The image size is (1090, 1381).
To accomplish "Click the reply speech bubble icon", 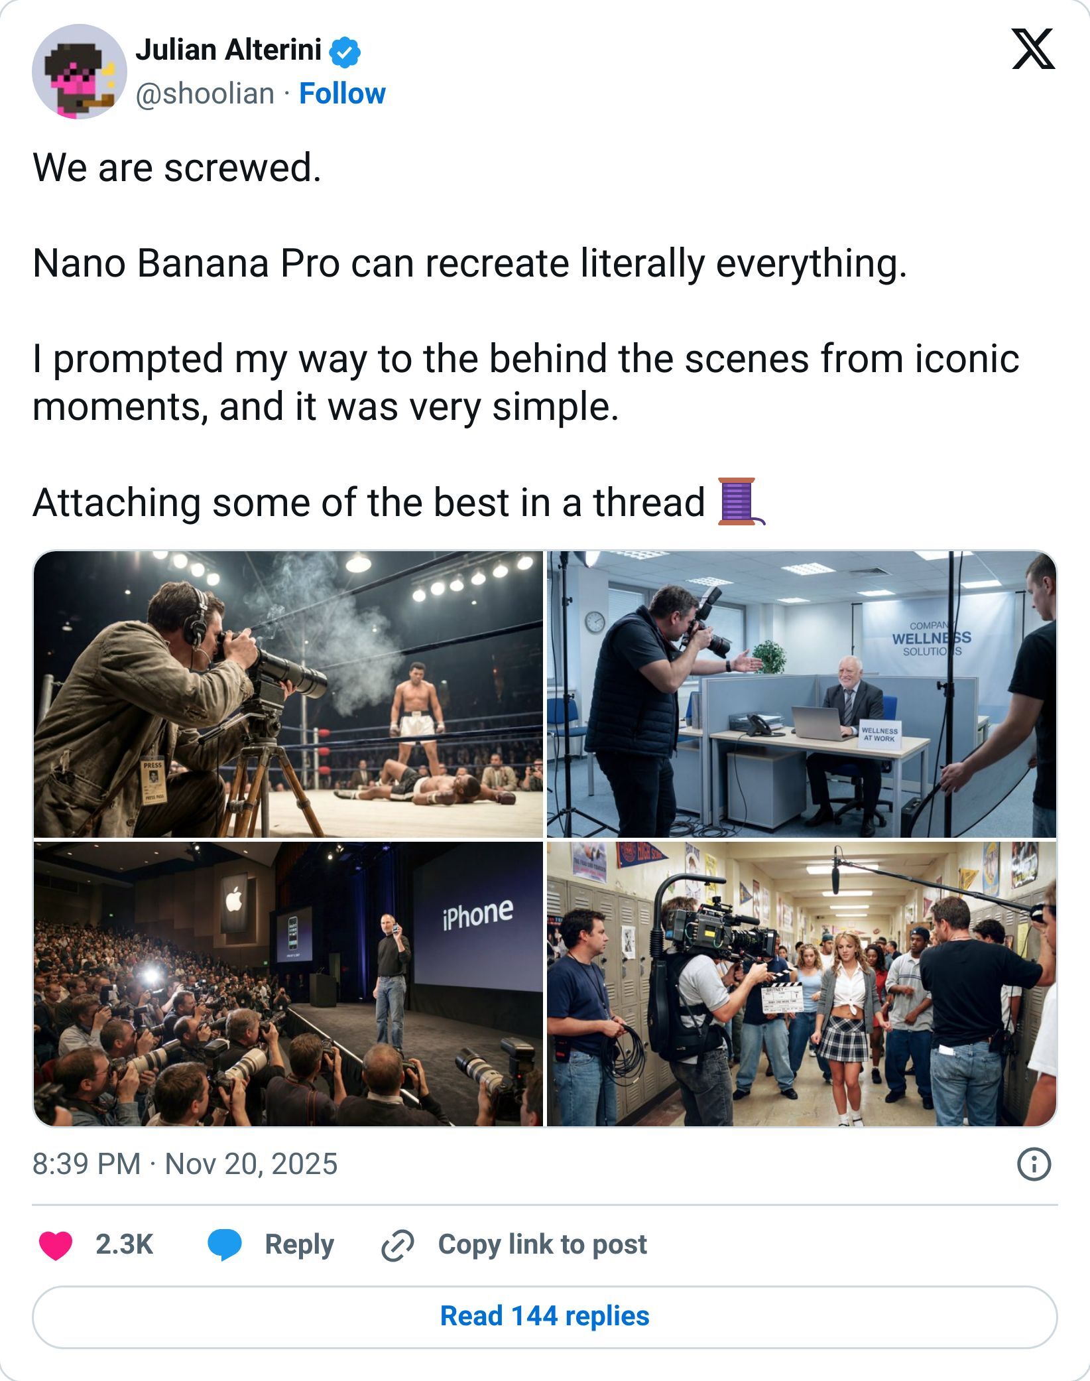I will point(226,1244).
